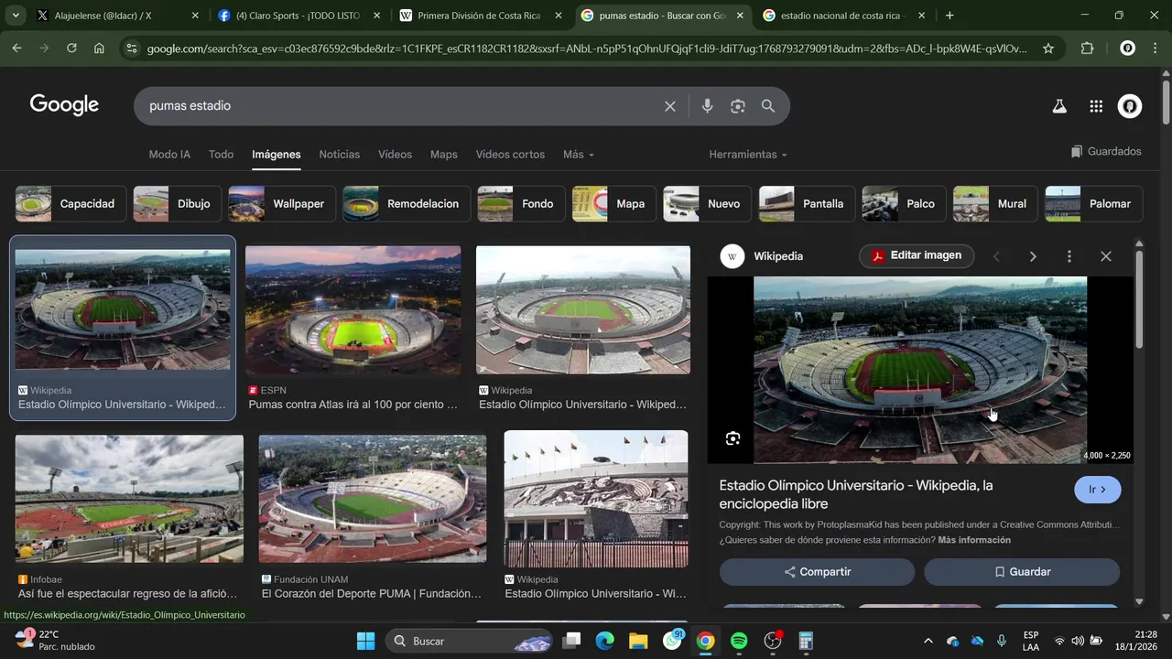Open the Guardados saved items link
The width and height of the screenshot is (1172, 659).
point(1106,151)
